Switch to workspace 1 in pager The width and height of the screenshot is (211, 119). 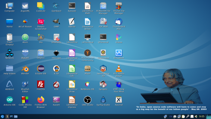(7, 117)
